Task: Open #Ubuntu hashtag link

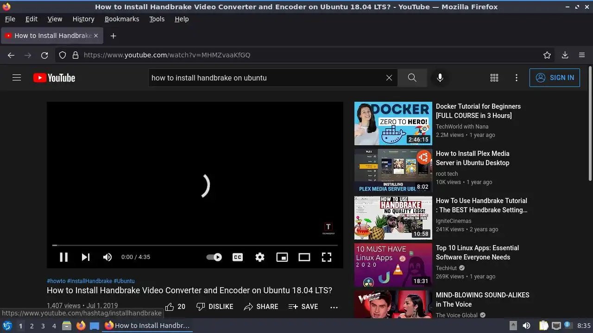Action: (x=124, y=281)
